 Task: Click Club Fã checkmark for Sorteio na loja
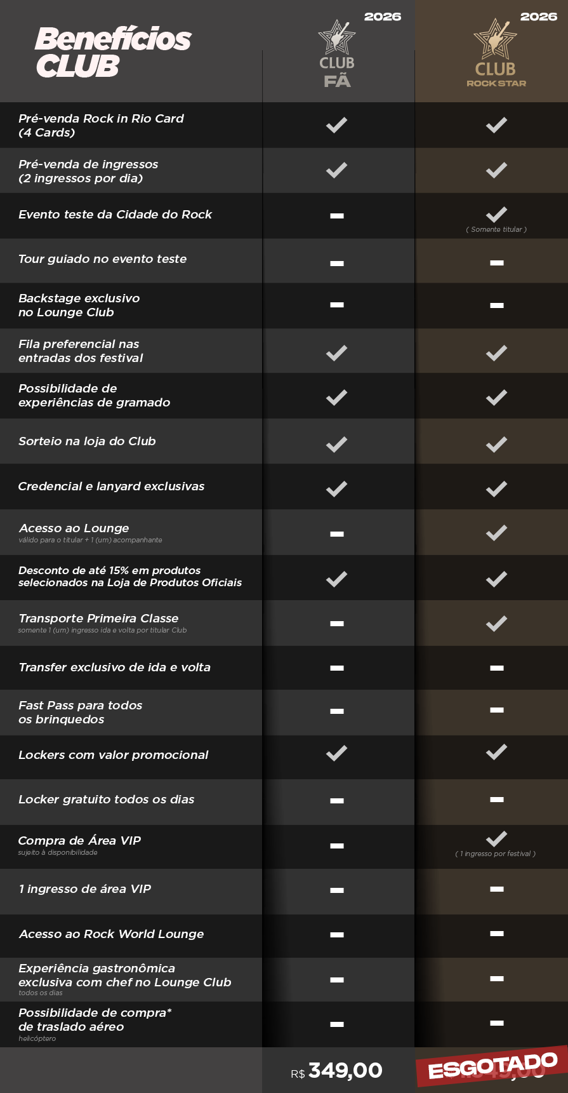click(336, 444)
